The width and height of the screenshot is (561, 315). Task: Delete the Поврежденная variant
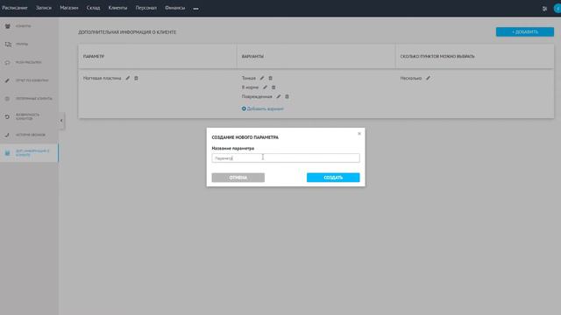coord(287,96)
